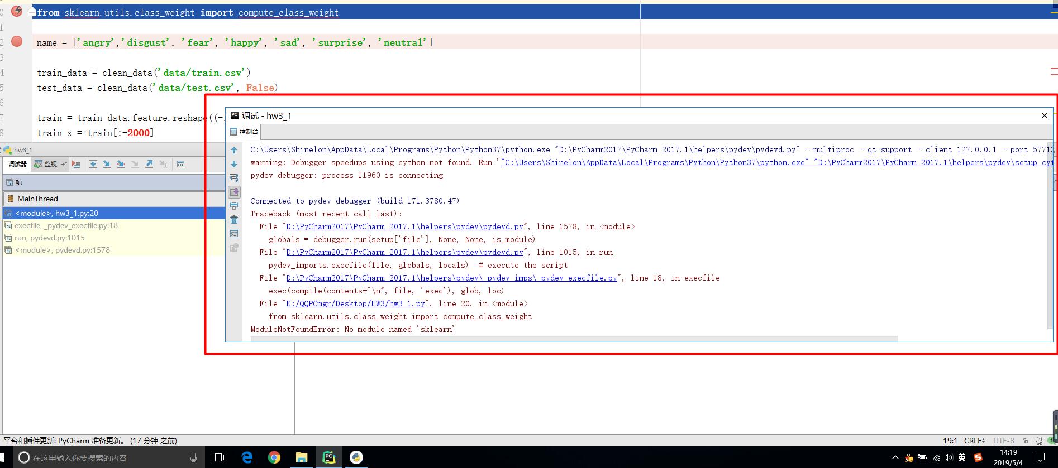Select frame <module>, hw3_1.py:20
Screen dimensions: 1058x468
[x=113, y=213]
